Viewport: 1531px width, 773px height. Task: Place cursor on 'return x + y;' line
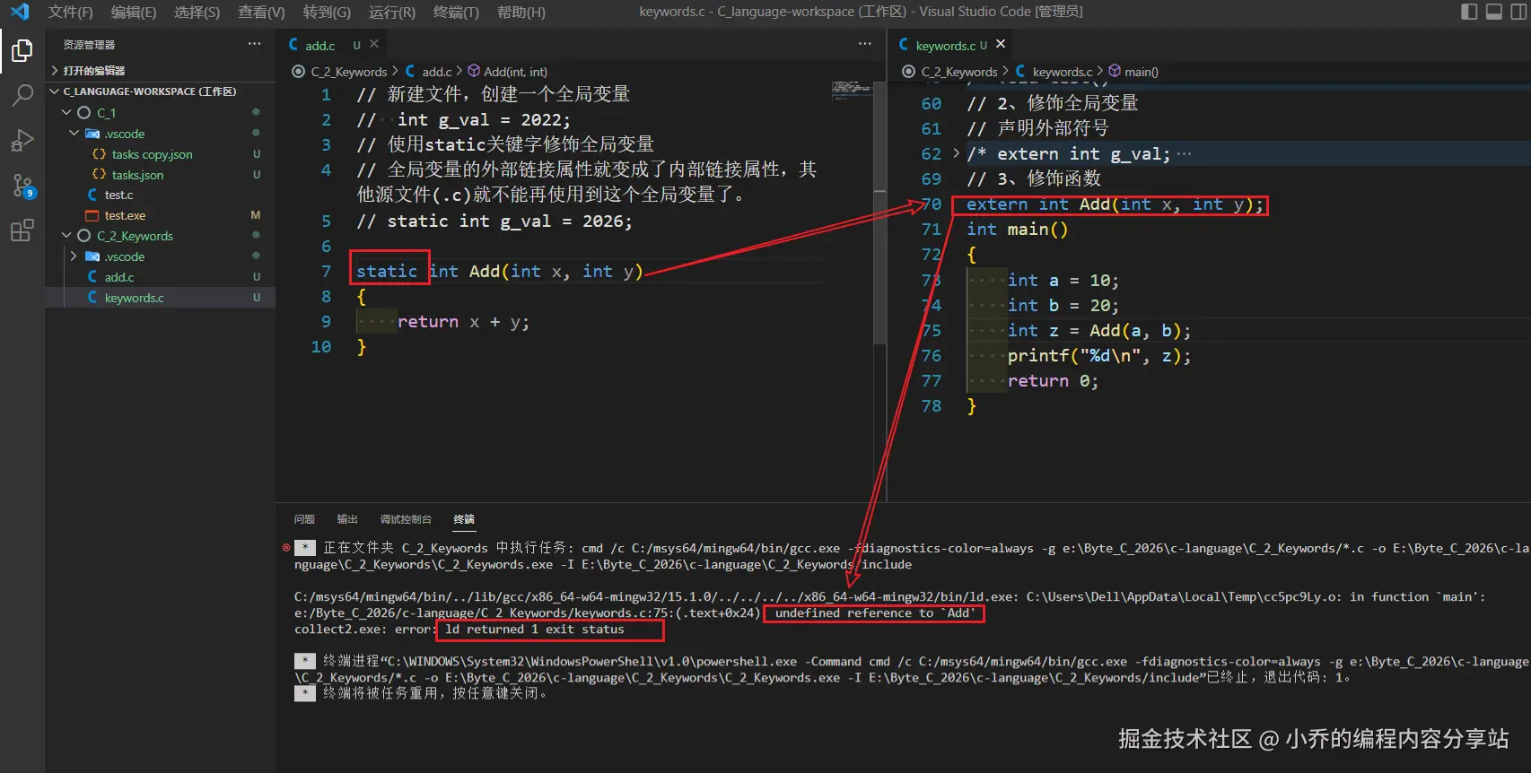click(x=463, y=321)
